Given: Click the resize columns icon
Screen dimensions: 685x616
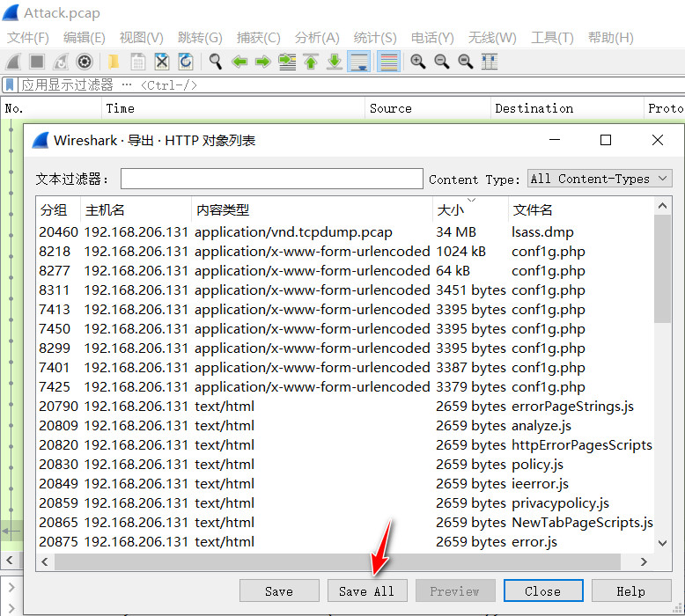Looking at the screenshot, I should coord(490,62).
